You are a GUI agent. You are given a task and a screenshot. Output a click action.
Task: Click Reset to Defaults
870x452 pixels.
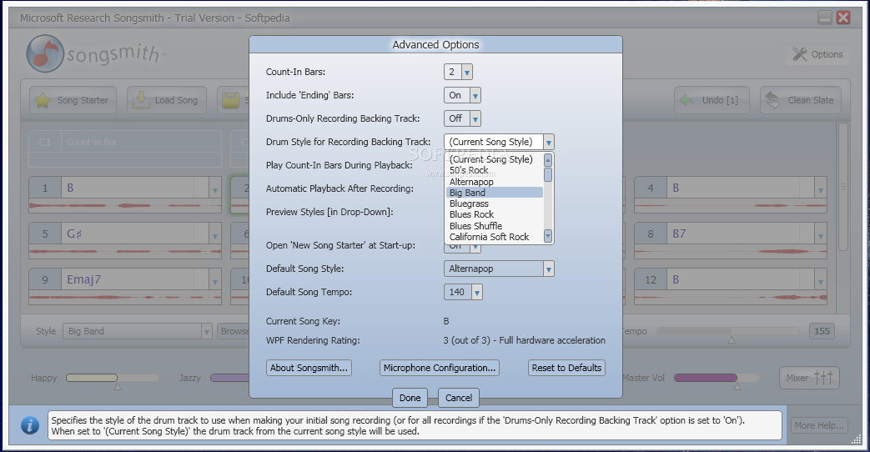pos(566,368)
